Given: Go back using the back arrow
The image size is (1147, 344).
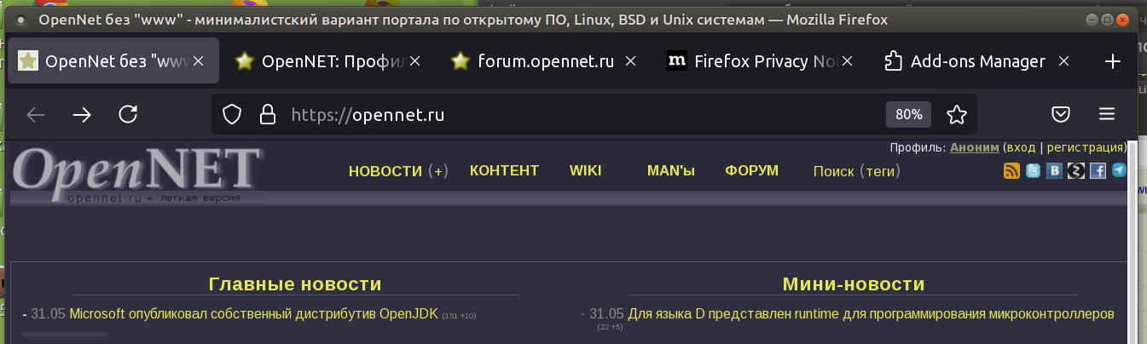Looking at the screenshot, I should [x=36, y=114].
